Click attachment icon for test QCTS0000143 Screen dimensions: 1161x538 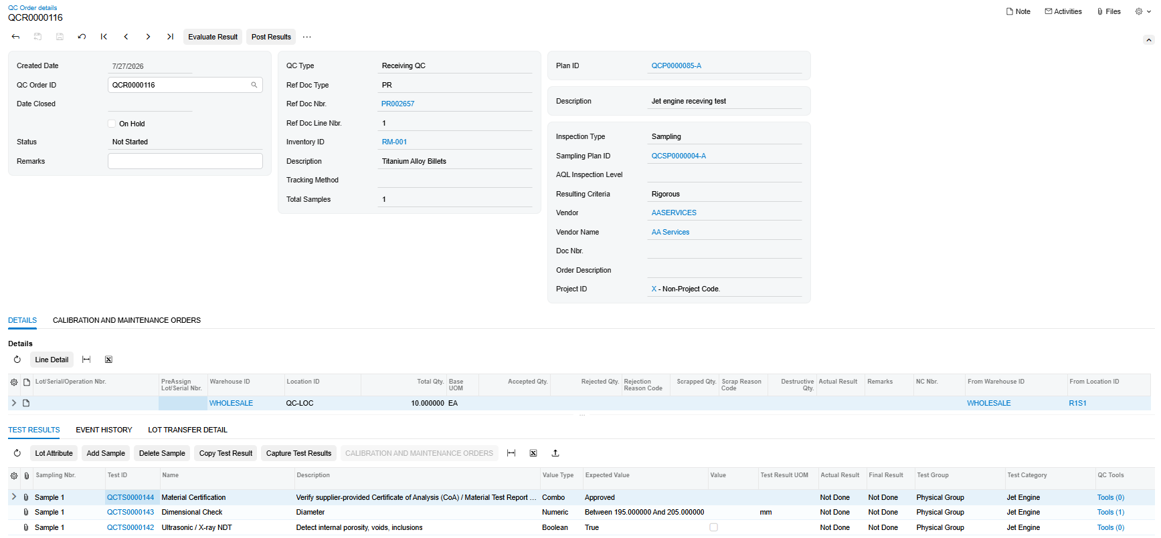26,512
